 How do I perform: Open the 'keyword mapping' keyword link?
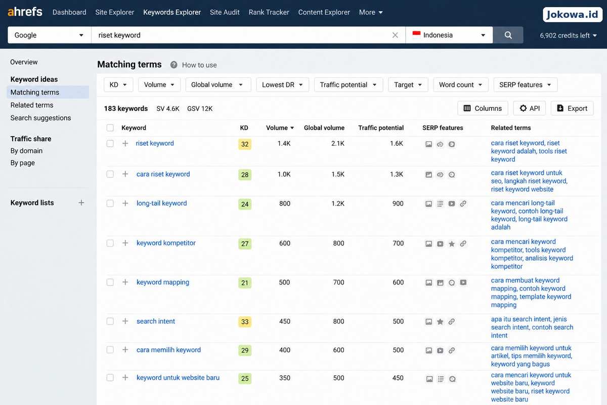tap(163, 282)
